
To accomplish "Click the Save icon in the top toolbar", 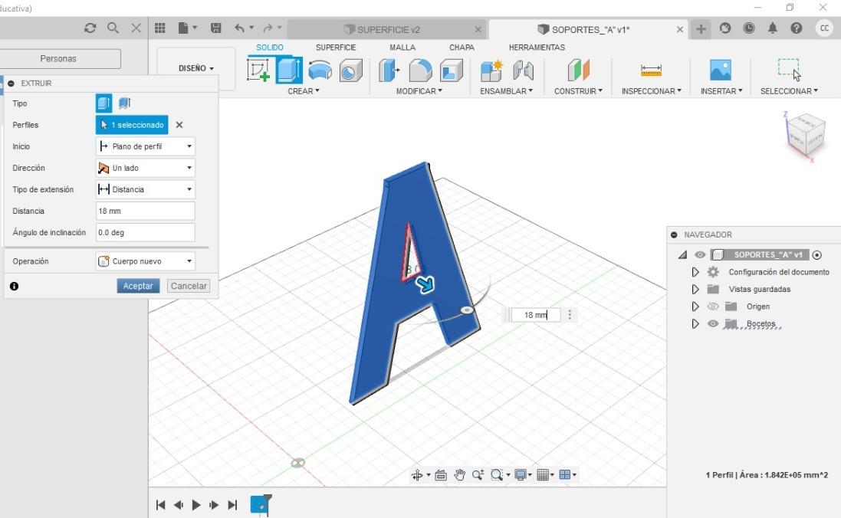I will [215, 28].
